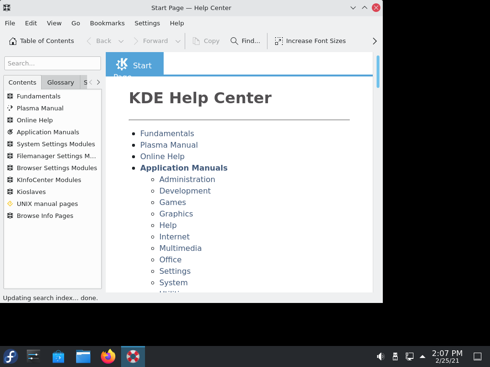
Task: Click the clock showing 2:07 PM
Action: tap(447, 353)
